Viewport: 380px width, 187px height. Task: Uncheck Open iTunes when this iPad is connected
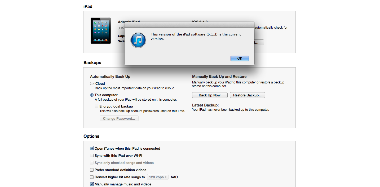(x=92, y=148)
